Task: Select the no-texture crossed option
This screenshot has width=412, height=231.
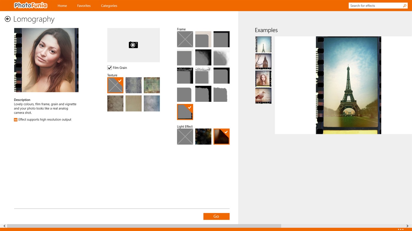Action: (x=115, y=85)
